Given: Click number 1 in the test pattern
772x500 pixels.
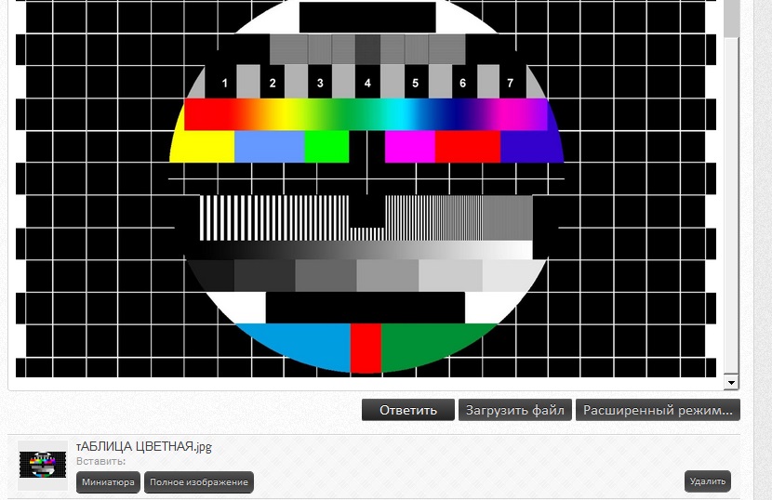Looking at the screenshot, I should [x=224, y=84].
